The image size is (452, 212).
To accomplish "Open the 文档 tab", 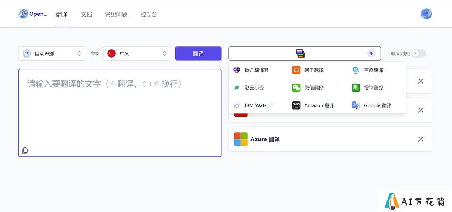I will pos(86,14).
